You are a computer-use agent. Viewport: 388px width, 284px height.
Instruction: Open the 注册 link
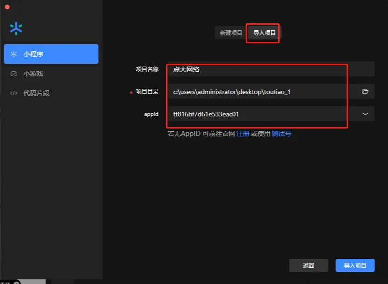(x=243, y=134)
